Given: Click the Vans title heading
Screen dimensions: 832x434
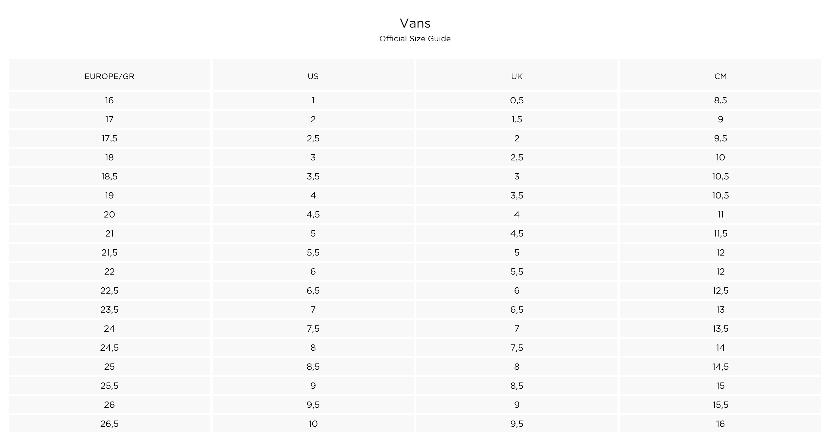Looking at the screenshot, I should (415, 23).
